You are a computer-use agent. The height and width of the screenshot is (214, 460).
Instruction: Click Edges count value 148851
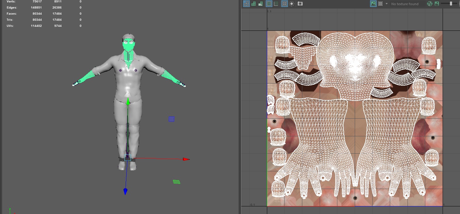[36, 7]
